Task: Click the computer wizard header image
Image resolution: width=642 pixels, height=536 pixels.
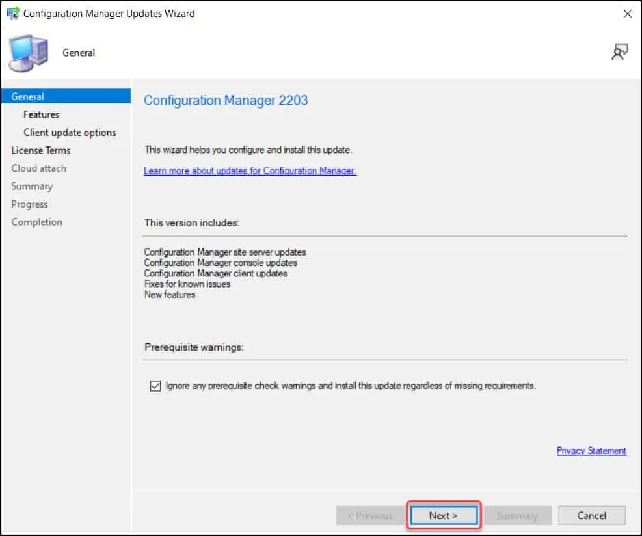Action: [28, 53]
